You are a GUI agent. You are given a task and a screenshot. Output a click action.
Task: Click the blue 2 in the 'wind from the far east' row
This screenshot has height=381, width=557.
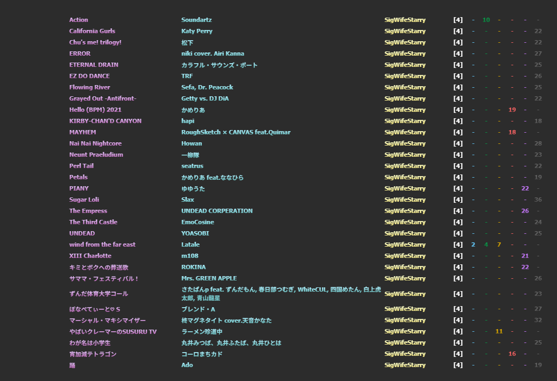pos(473,245)
